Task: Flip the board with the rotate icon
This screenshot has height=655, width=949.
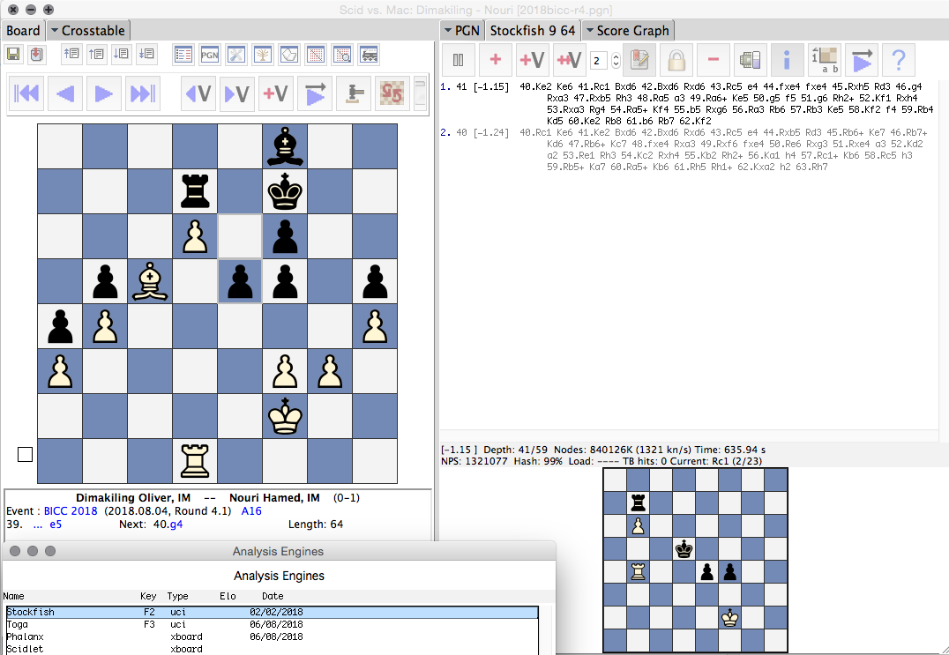Action: (392, 93)
